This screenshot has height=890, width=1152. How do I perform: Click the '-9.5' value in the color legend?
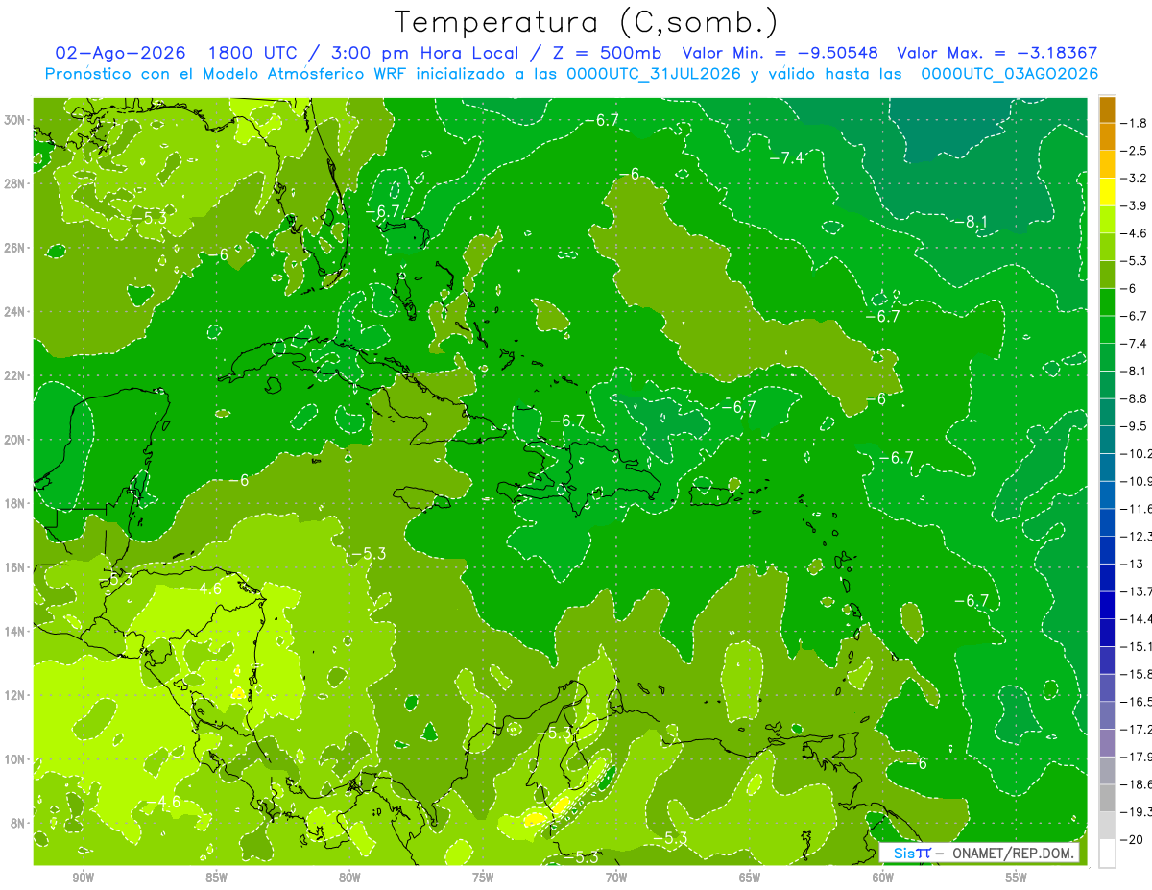coord(1134,426)
